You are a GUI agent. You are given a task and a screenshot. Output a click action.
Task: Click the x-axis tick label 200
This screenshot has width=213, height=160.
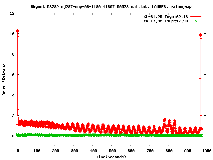[x=56, y=151]
